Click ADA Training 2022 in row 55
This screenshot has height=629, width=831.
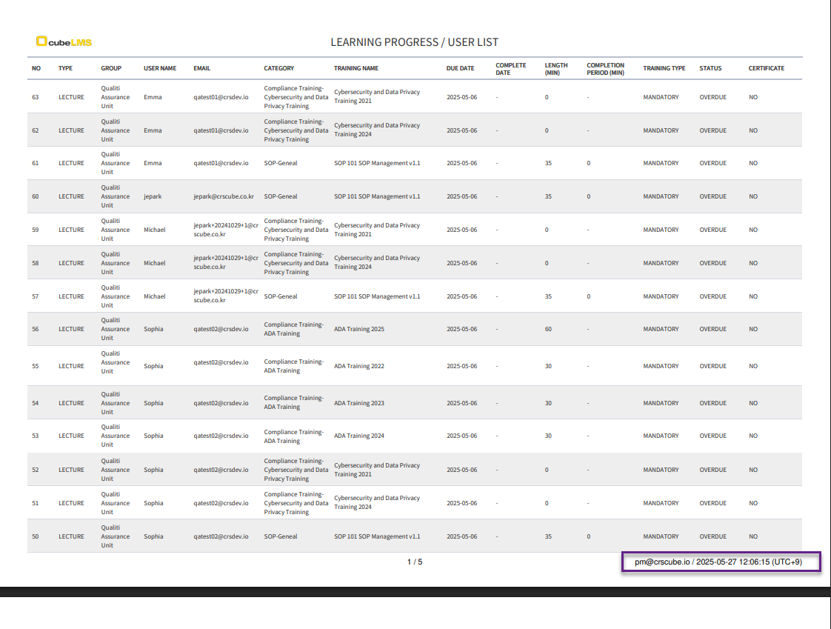[x=358, y=366]
